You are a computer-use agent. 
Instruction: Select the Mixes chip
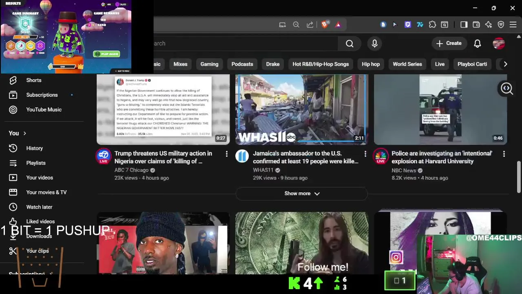pyautogui.click(x=180, y=64)
